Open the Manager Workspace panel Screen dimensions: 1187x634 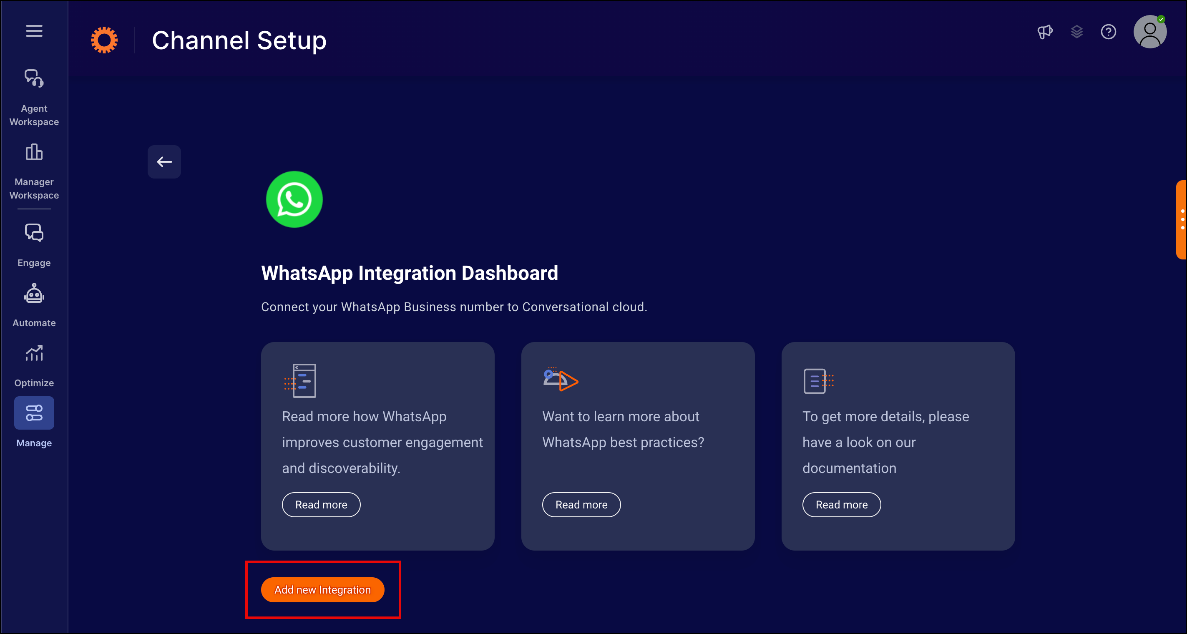[x=35, y=169]
